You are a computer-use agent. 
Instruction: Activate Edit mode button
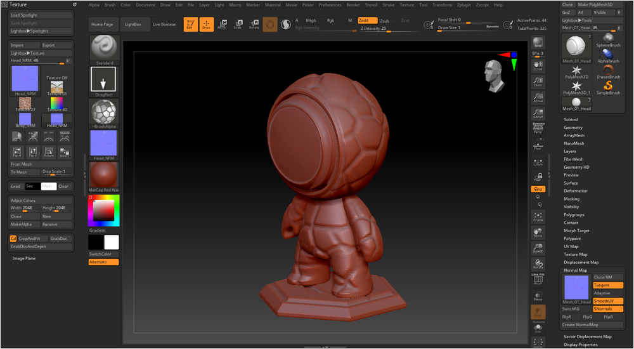190,24
